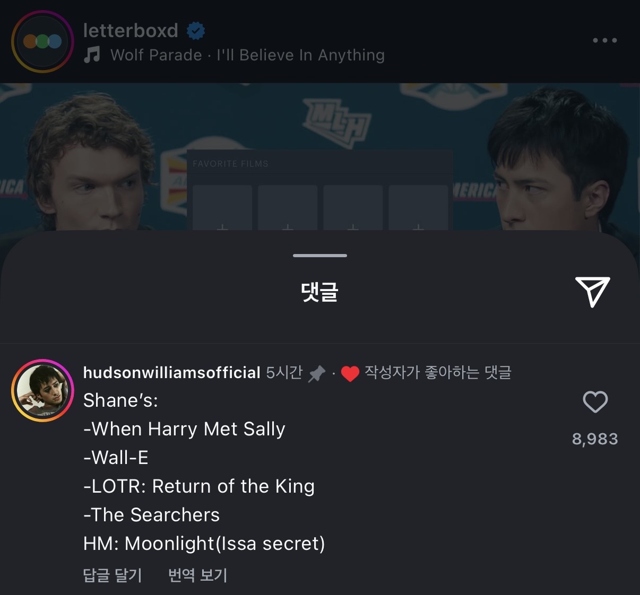Tap 답글 달기 to reply

pos(113,575)
